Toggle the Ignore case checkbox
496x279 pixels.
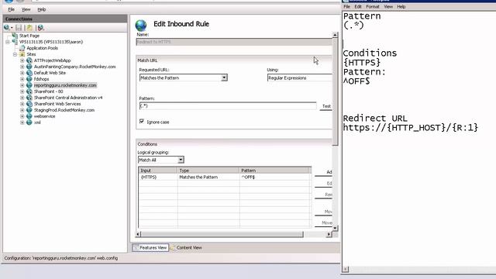tap(142, 122)
